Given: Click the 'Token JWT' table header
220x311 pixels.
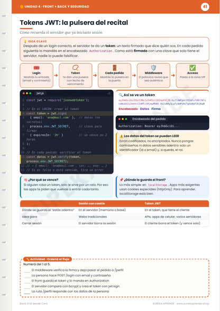Looking at the screenshot, I should pyautogui.click(x=152, y=204).
